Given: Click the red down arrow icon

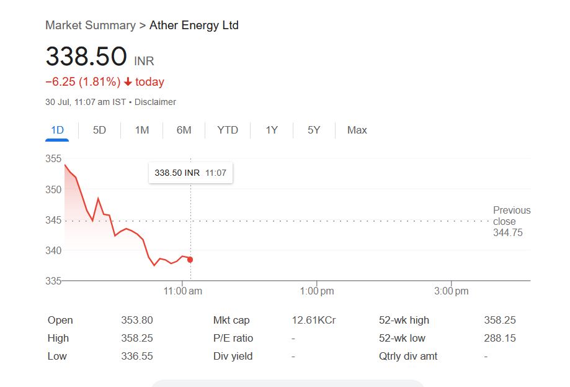Looking at the screenshot, I should (x=128, y=82).
